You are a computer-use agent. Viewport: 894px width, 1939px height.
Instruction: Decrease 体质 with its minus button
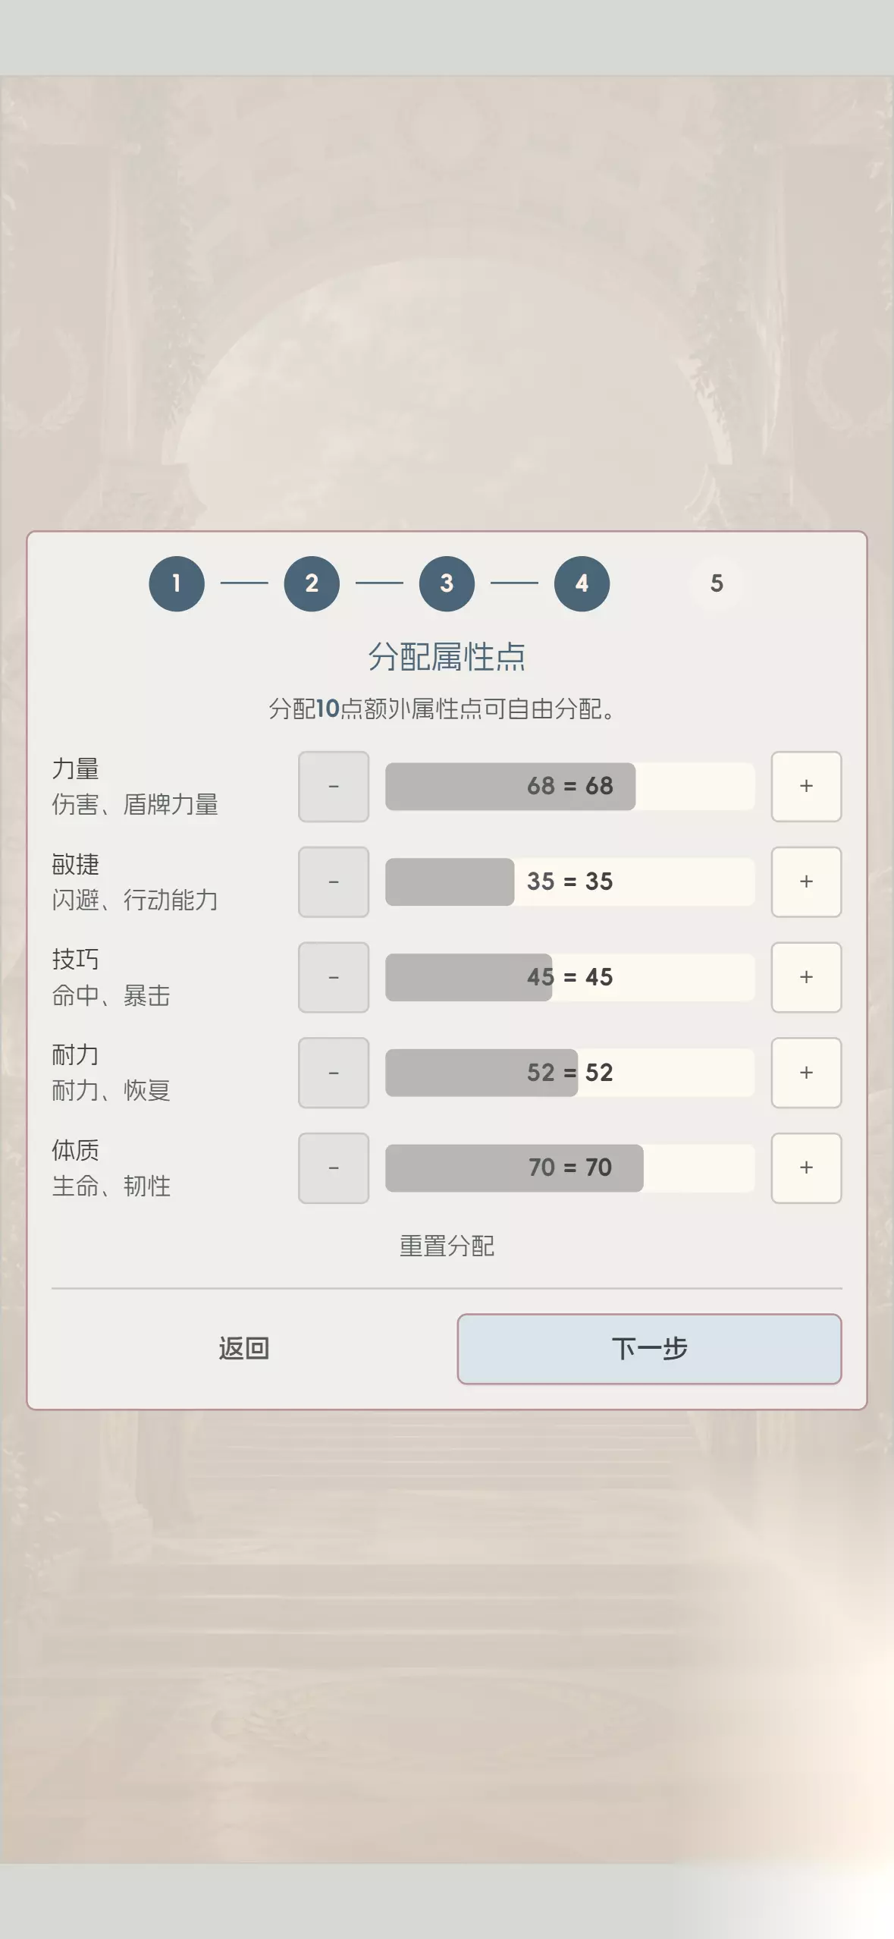point(334,1167)
